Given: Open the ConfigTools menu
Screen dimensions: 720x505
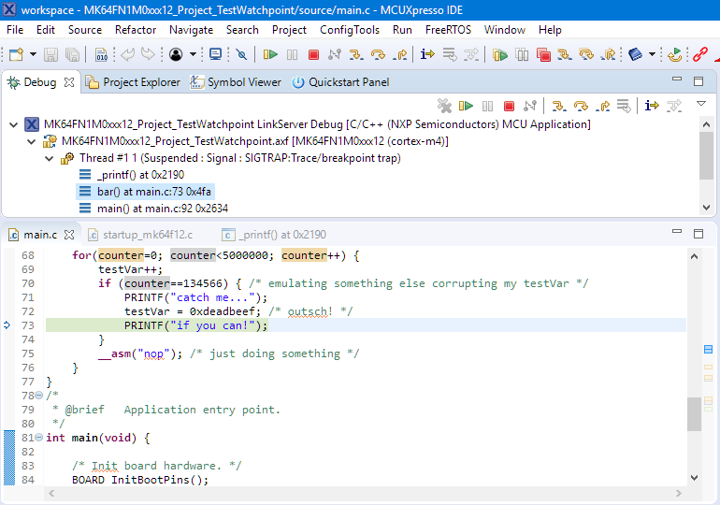Looking at the screenshot, I should (x=349, y=30).
